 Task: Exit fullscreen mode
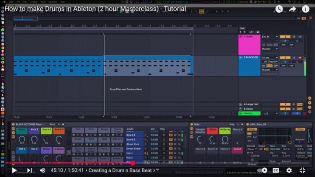(x=302, y=170)
